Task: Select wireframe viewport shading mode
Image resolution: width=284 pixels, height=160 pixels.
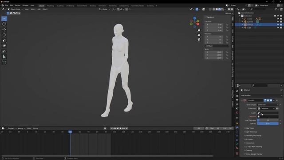Action: pyautogui.click(x=214, y=9)
